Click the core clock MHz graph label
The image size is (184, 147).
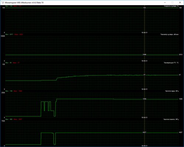pyautogui.click(x=172, y=91)
